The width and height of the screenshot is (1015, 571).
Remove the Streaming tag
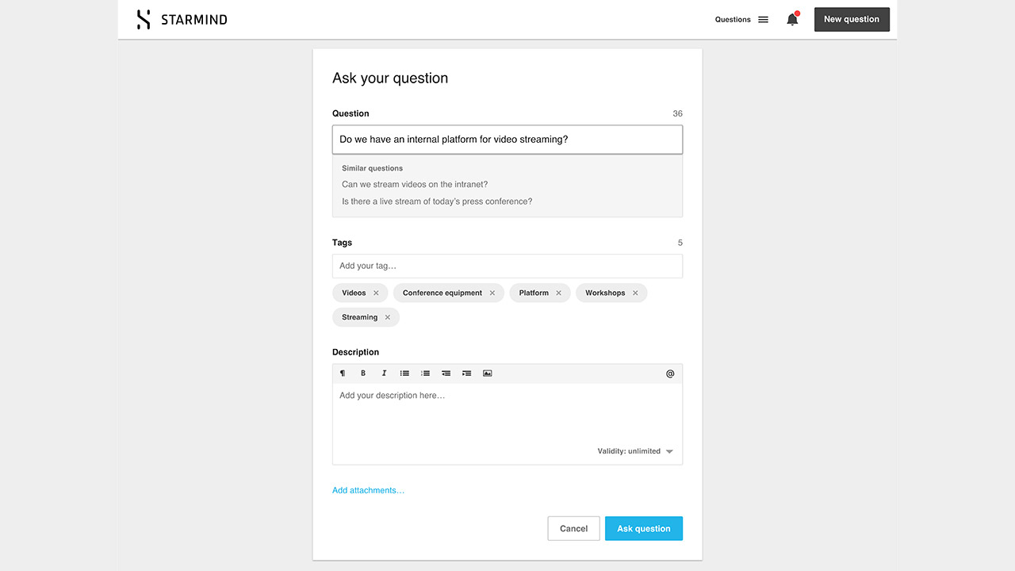pyautogui.click(x=388, y=317)
